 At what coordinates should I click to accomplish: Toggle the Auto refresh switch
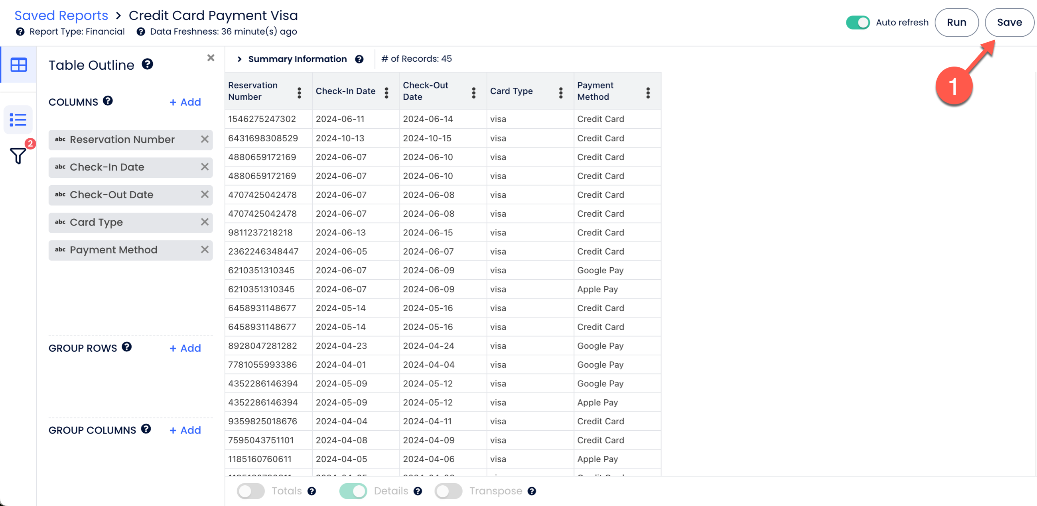pyautogui.click(x=858, y=23)
